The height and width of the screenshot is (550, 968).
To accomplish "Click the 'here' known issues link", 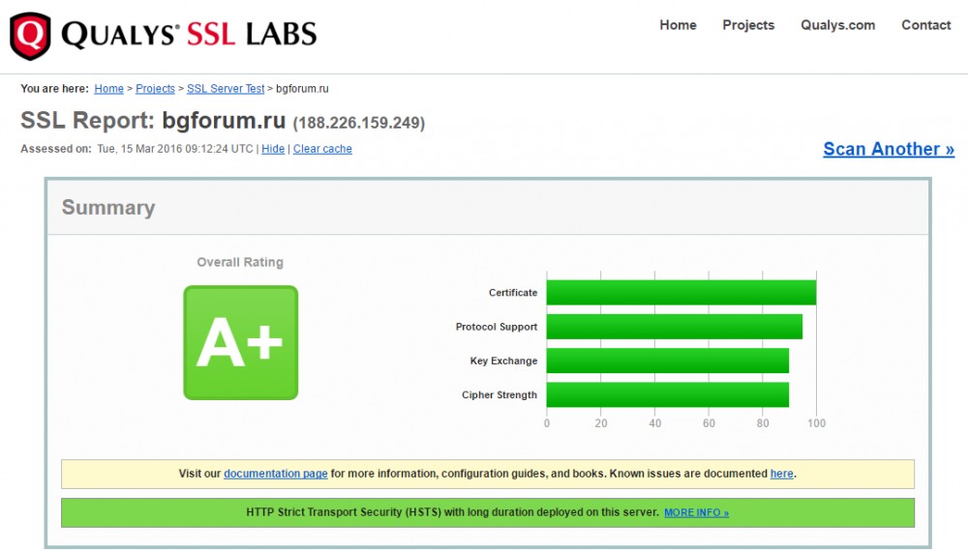I will (x=781, y=474).
